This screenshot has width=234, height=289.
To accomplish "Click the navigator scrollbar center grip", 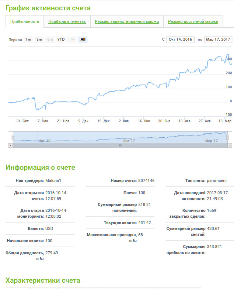I will pos(120,145).
